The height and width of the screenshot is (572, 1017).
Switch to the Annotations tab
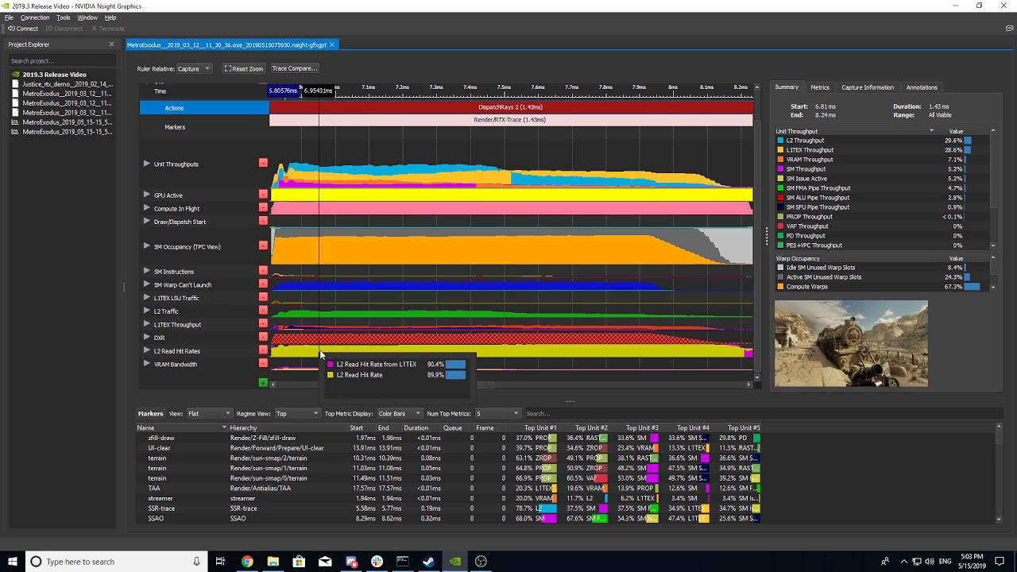point(922,87)
